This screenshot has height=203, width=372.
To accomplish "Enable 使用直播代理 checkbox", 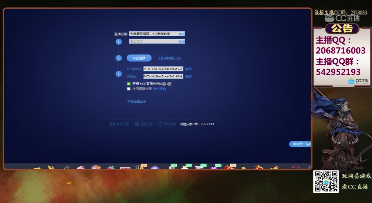I will pyautogui.click(x=129, y=89).
